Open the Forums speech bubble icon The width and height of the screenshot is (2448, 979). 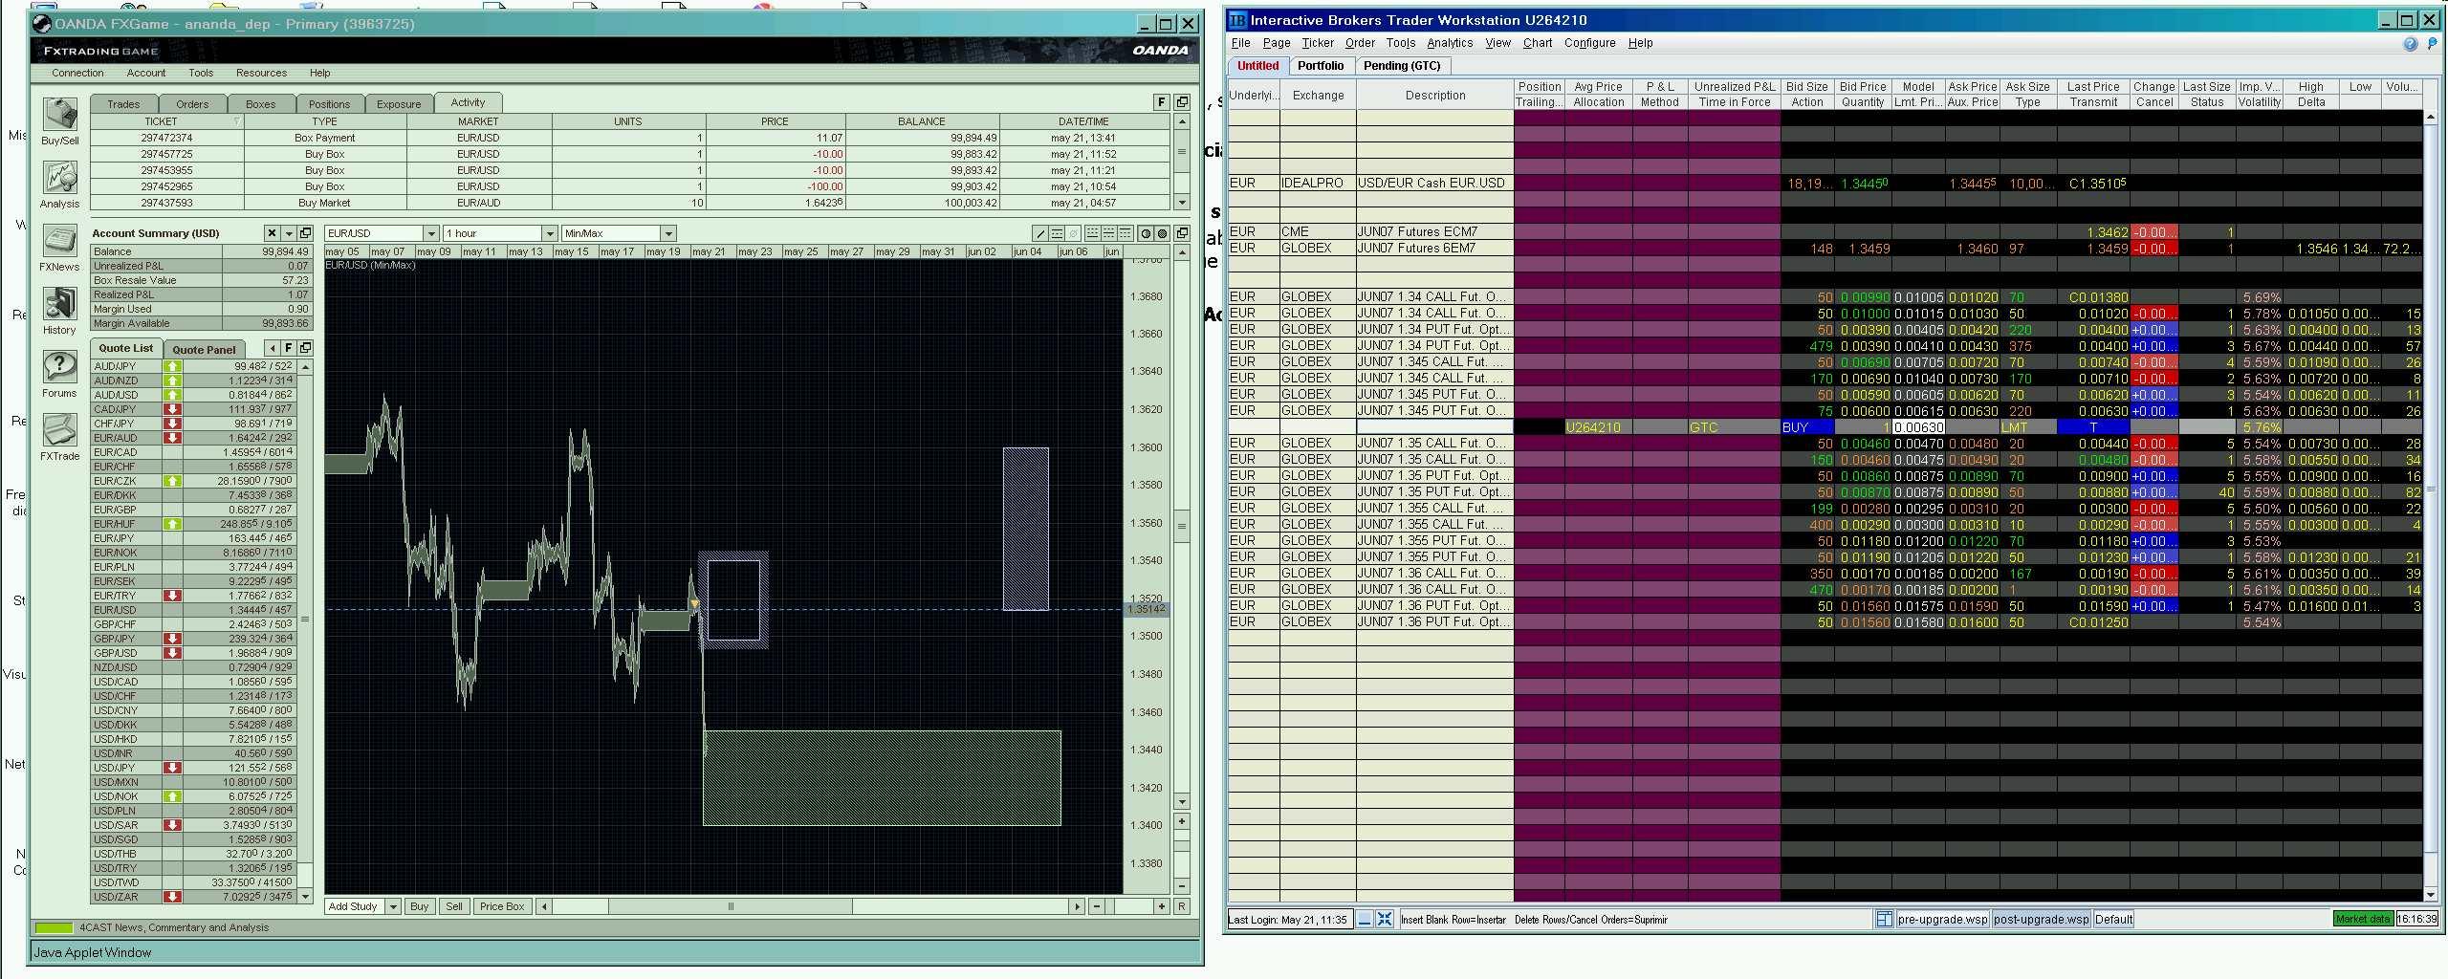coord(59,367)
